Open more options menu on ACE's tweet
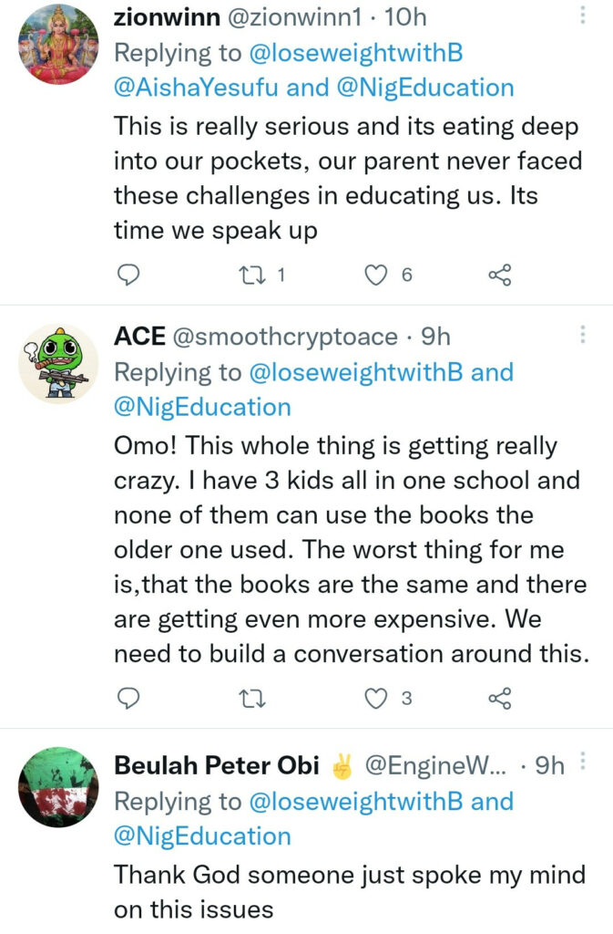This screenshot has width=613, height=934. [583, 335]
